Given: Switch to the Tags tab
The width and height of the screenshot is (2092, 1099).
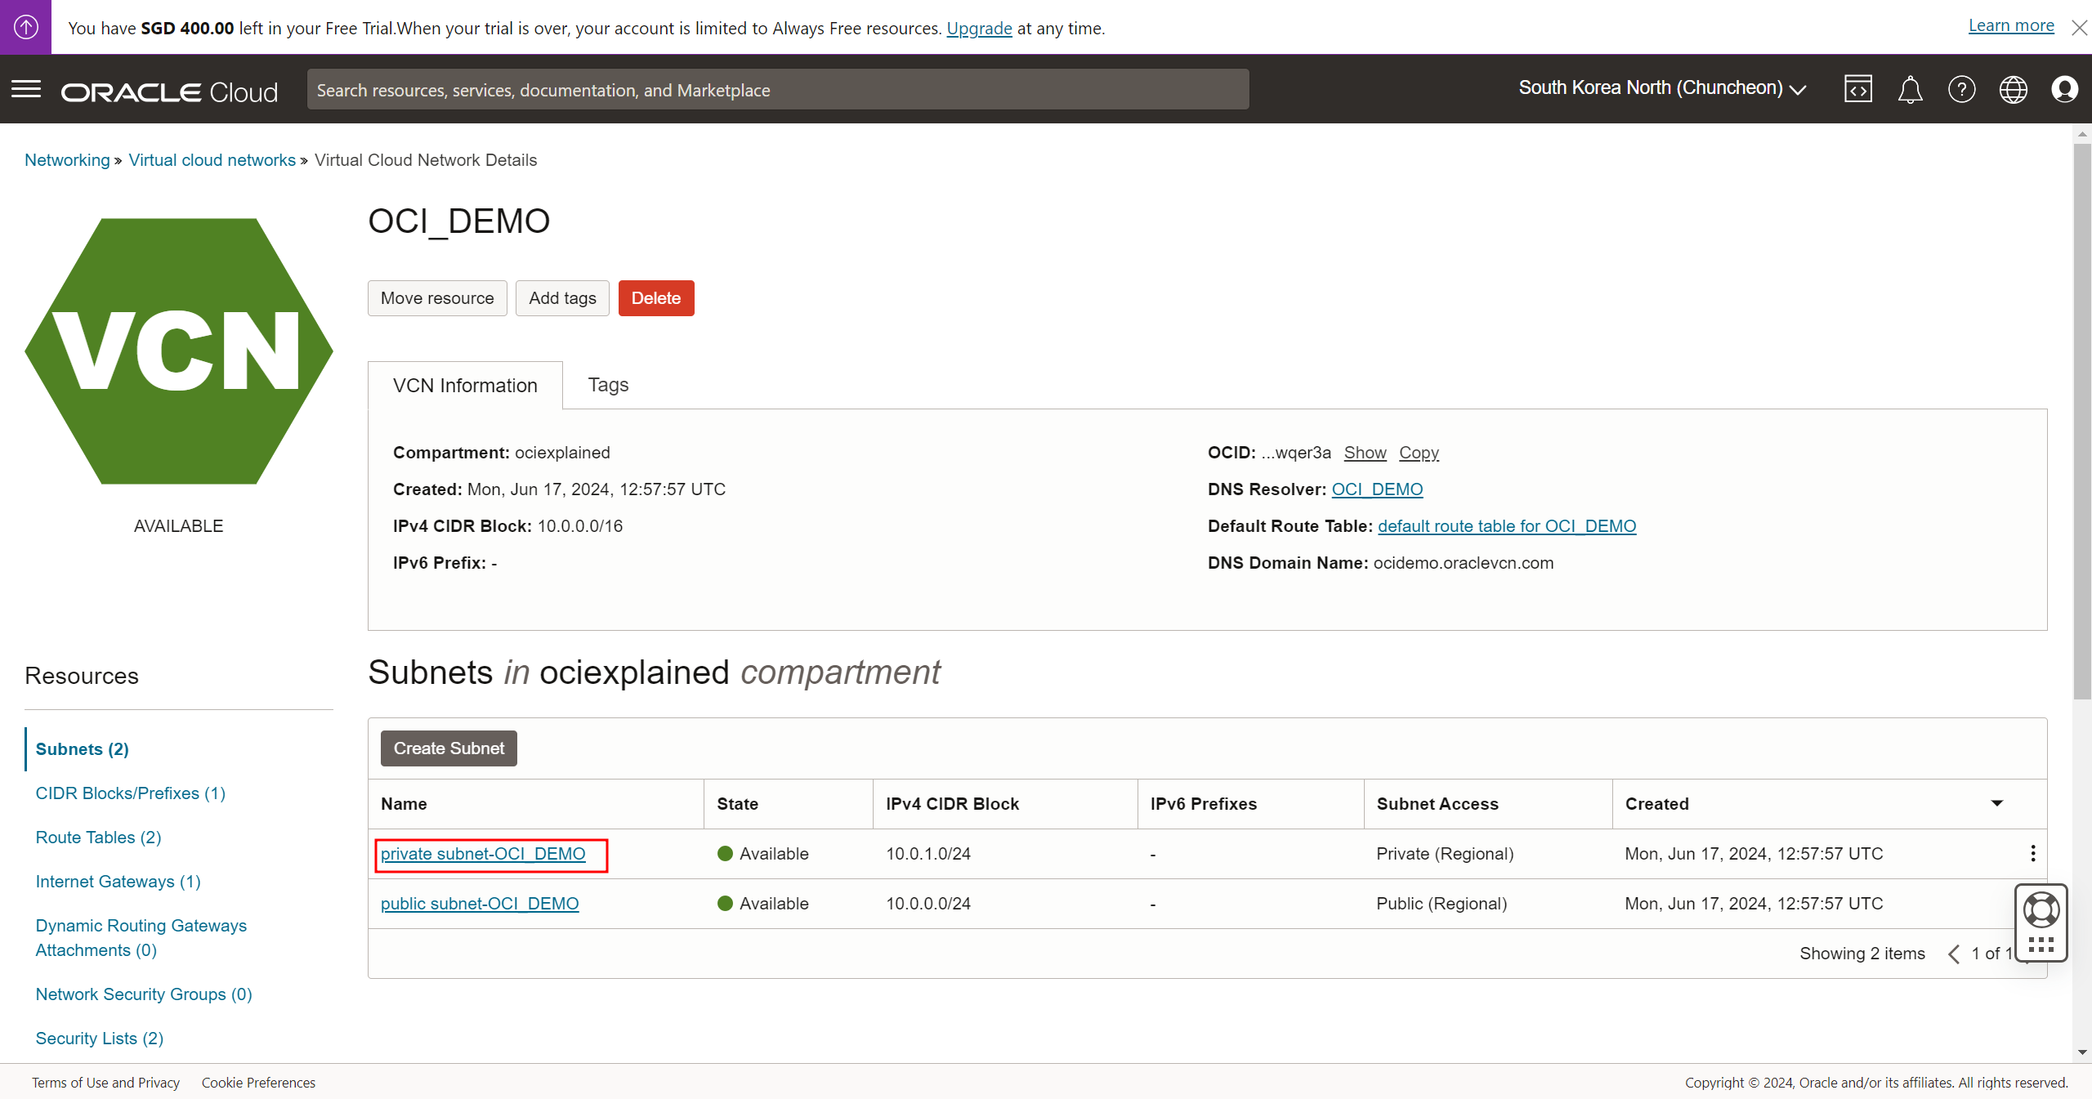Looking at the screenshot, I should point(608,385).
